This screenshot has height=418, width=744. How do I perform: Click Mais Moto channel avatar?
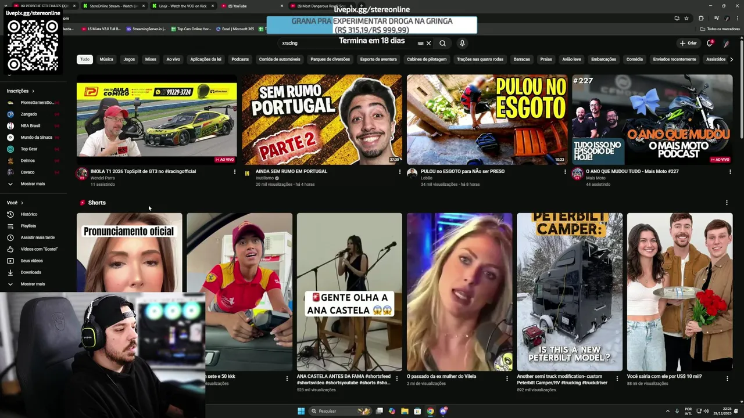[577, 174]
